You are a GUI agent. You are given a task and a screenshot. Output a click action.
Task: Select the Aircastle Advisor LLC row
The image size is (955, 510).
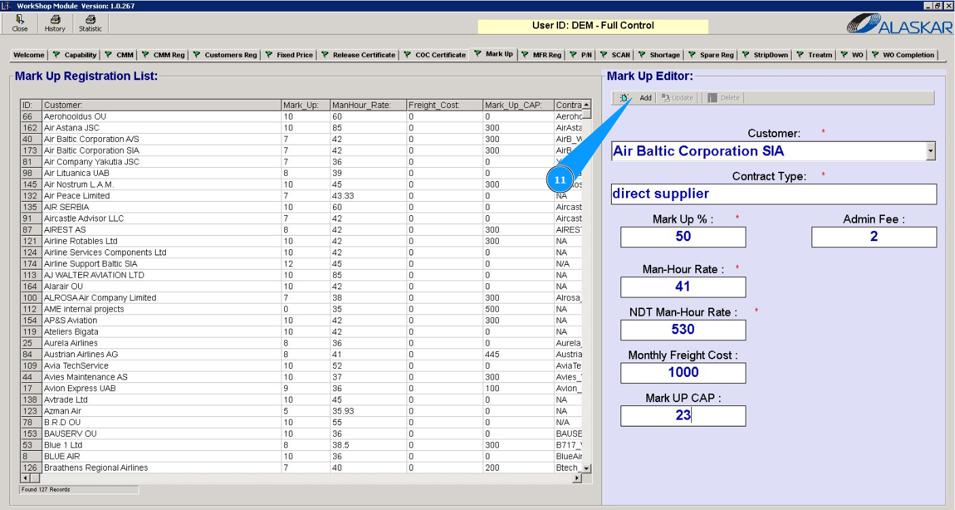coord(301,219)
